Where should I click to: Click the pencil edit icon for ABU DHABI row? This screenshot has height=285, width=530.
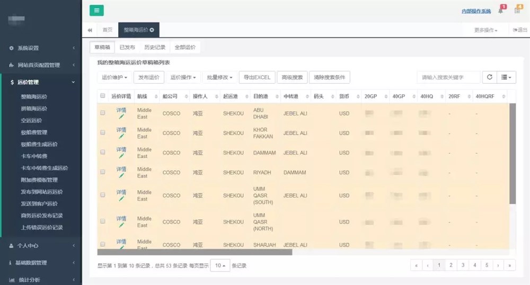tap(121, 116)
